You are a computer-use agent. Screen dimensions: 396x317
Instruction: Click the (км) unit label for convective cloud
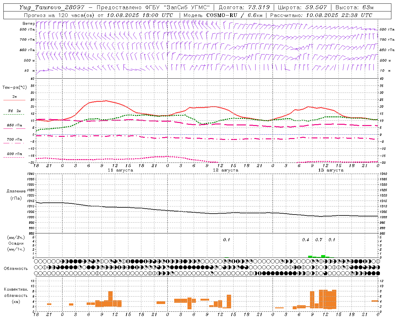pos(16,302)
